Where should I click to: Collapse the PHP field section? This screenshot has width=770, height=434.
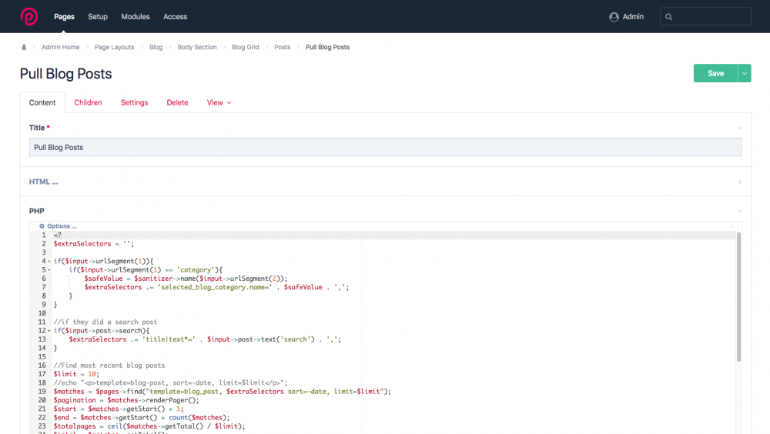point(739,210)
